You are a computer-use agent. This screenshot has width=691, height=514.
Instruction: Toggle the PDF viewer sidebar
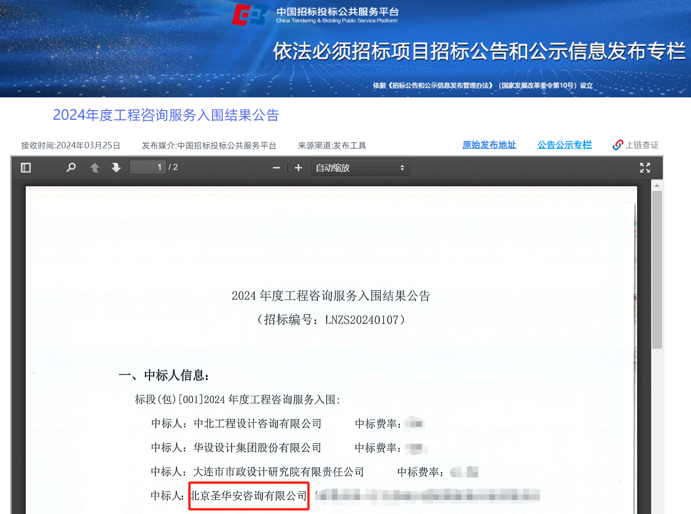click(26, 168)
